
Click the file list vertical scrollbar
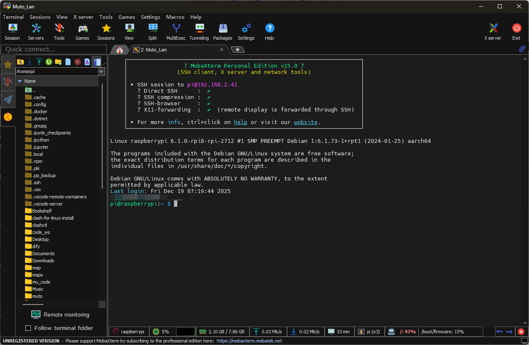tap(102, 136)
